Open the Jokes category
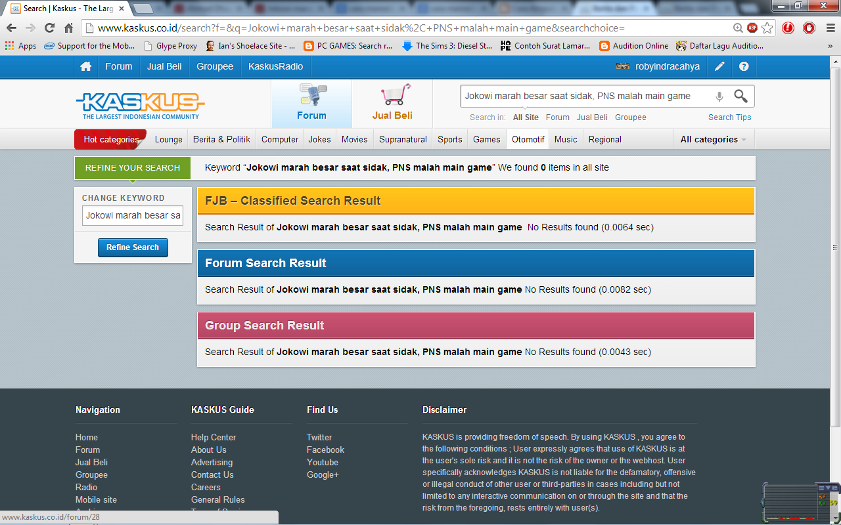 click(x=320, y=139)
